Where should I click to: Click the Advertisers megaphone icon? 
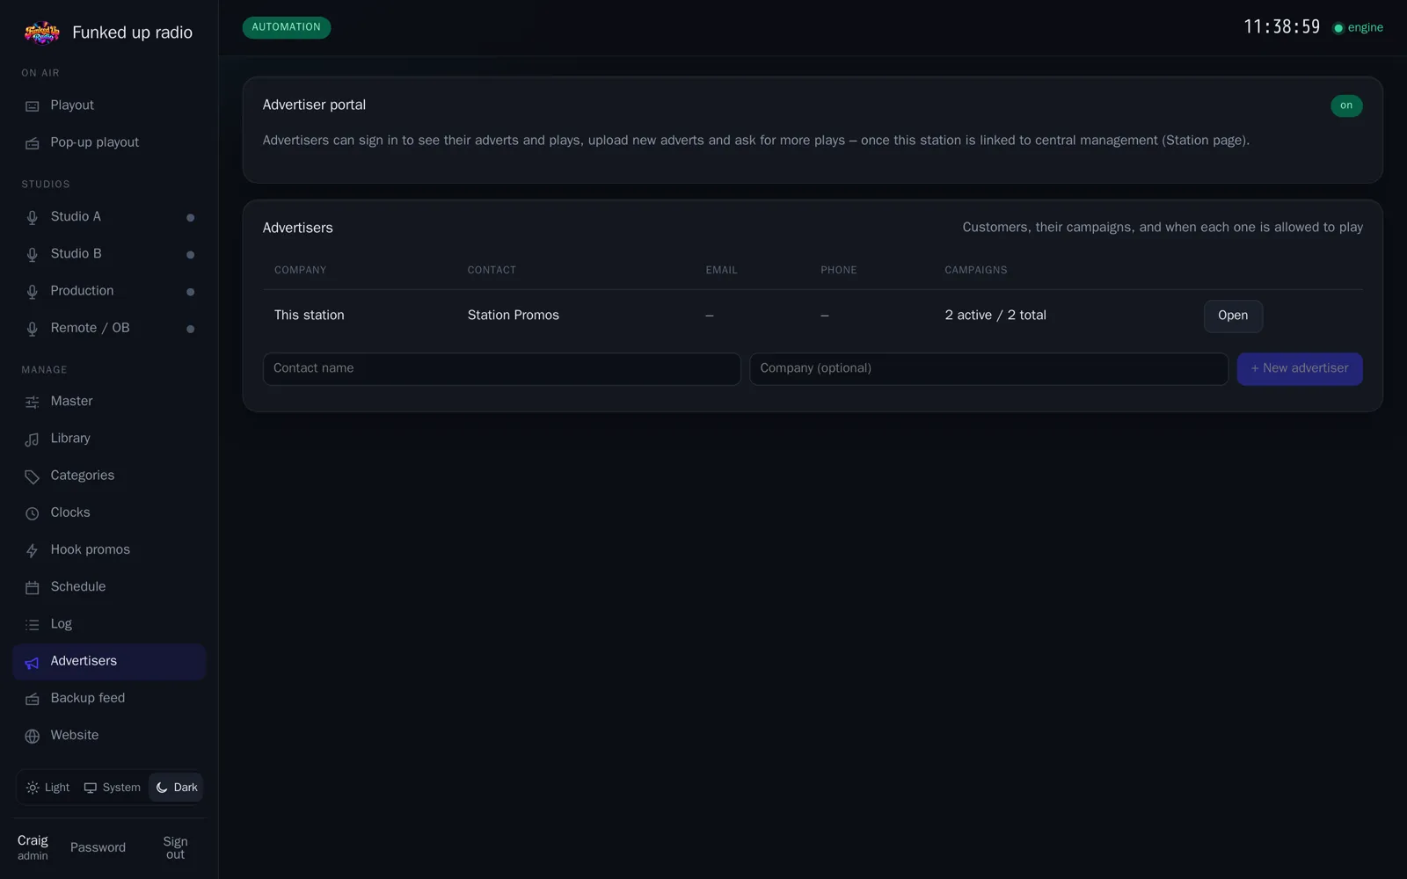[33, 663]
